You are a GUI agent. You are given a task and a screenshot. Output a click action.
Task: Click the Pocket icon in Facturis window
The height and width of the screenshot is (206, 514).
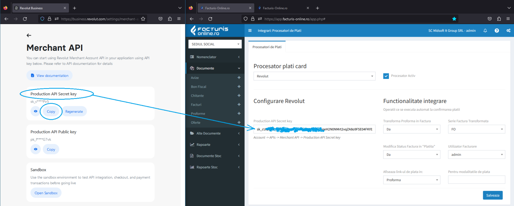pos(490,19)
